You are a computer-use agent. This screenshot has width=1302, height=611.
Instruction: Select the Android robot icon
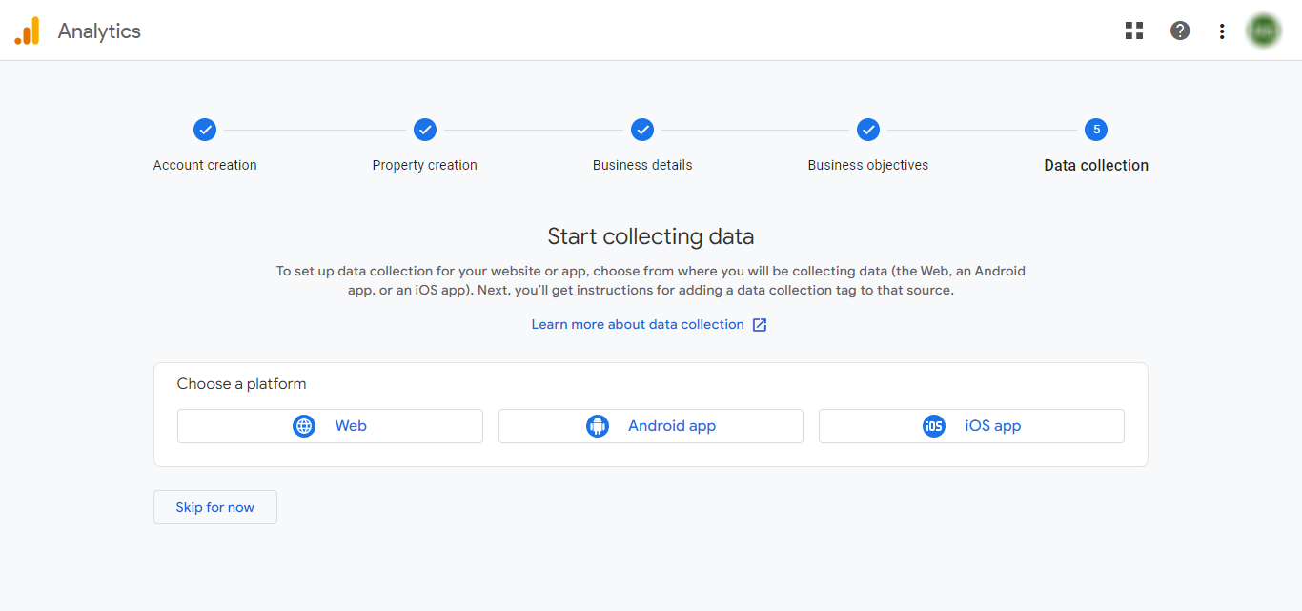pyautogui.click(x=598, y=426)
